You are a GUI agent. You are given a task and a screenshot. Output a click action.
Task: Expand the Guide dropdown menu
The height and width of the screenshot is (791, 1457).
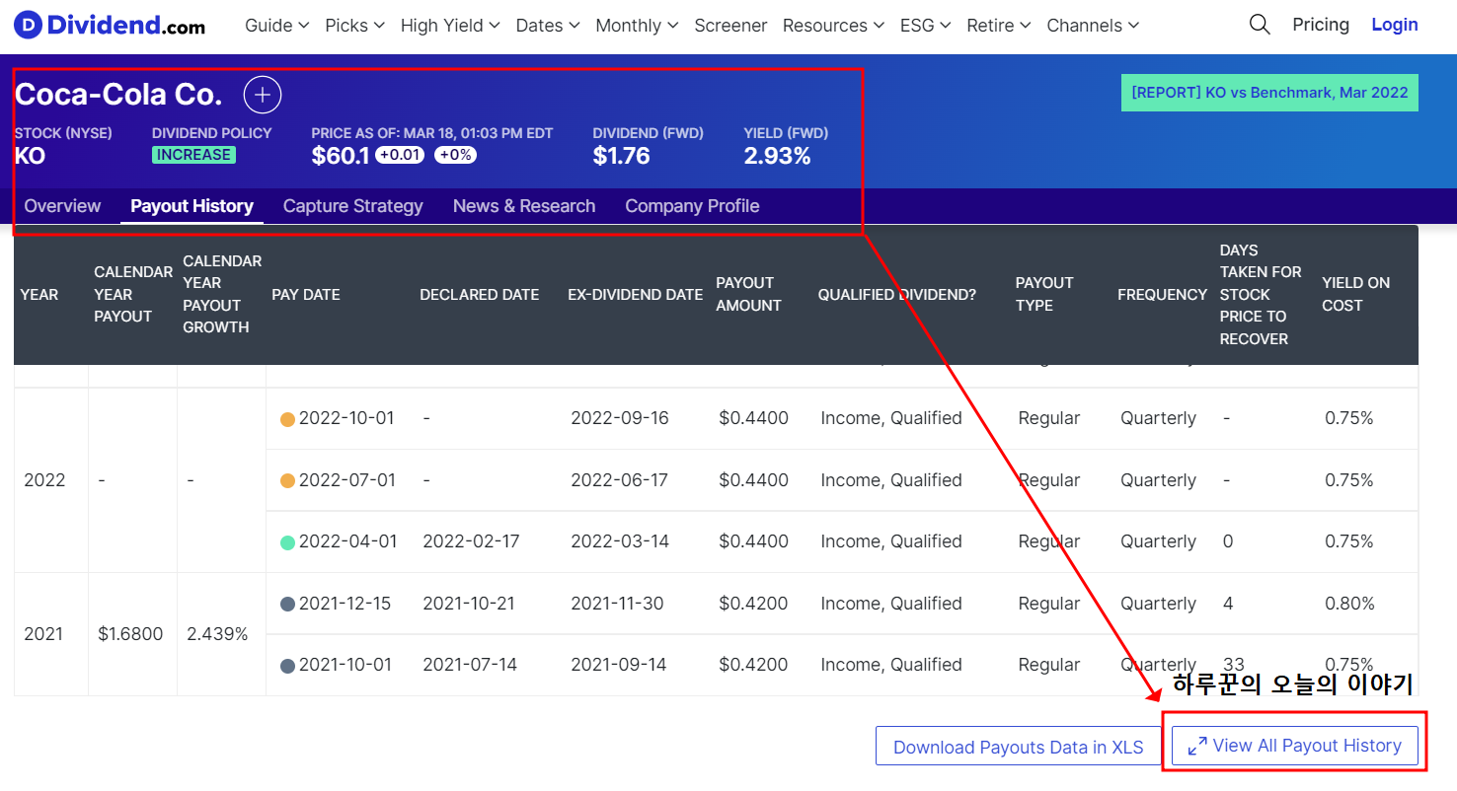coord(276,25)
